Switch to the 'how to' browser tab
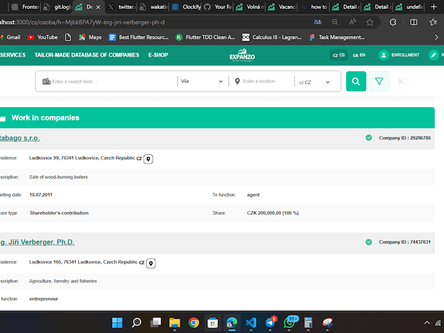 click(x=315, y=7)
